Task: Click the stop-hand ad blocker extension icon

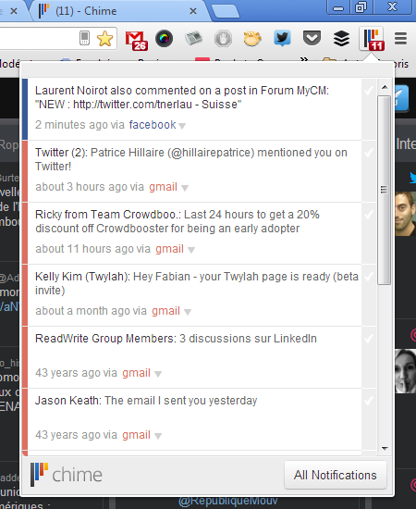Action: click(x=223, y=39)
